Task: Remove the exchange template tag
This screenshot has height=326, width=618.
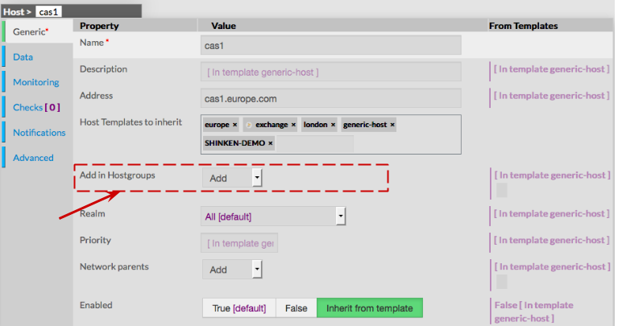Action: [293, 126]
